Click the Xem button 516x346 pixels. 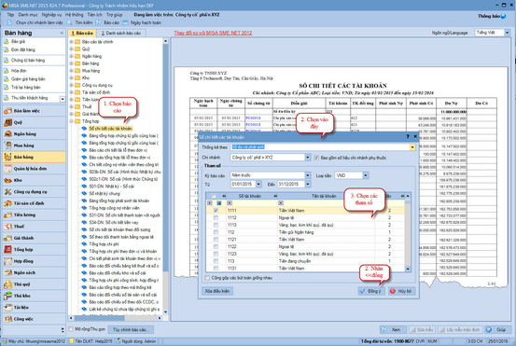(x=392, y=329)
